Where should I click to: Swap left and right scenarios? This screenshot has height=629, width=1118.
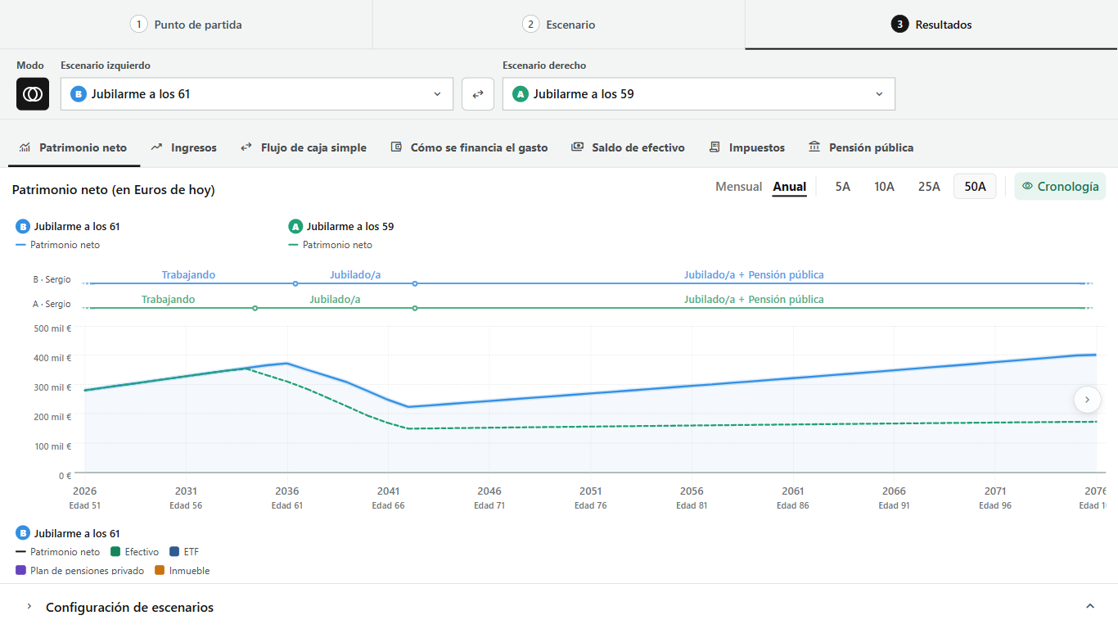coord(478,94)
